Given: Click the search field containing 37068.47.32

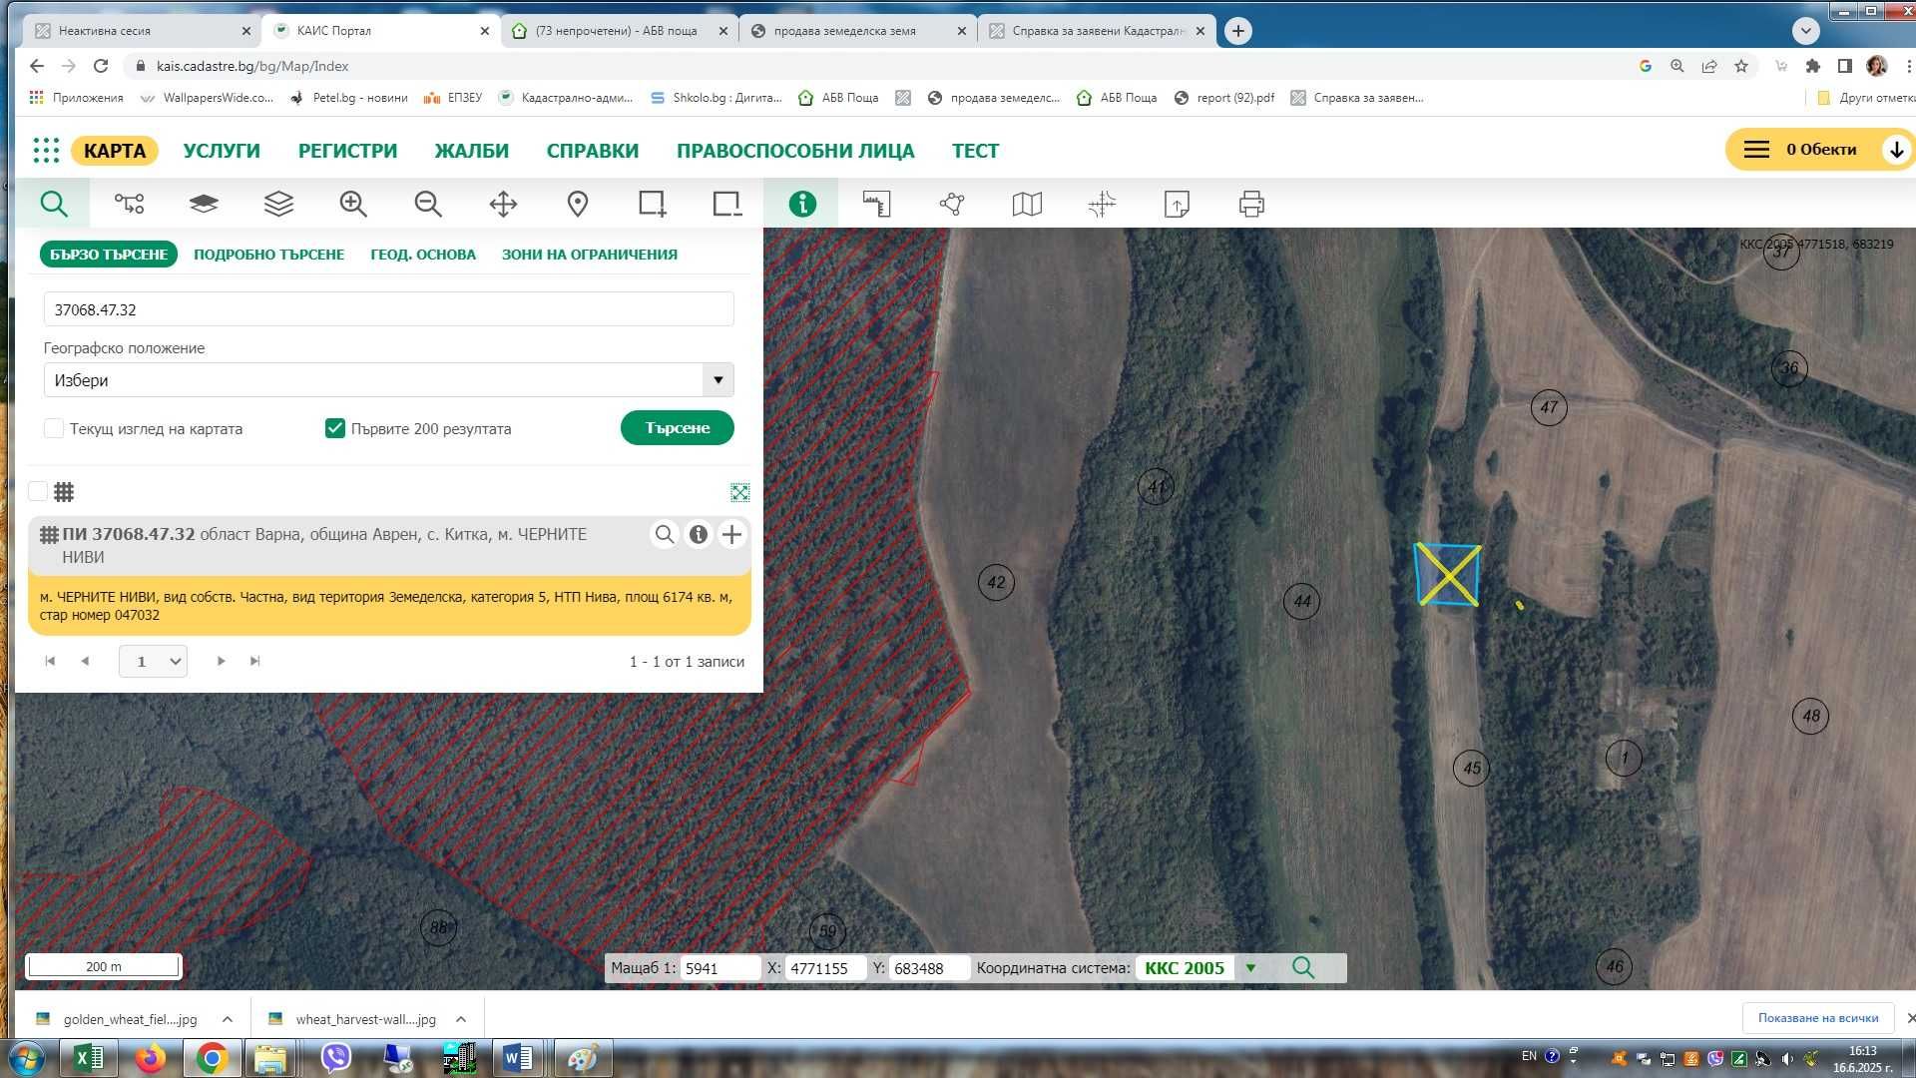Looking at the screenshot, I should tap(388, 310).
